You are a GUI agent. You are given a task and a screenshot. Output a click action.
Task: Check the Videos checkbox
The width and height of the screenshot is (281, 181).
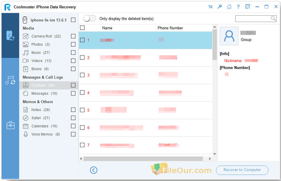[x=73, y=61]
